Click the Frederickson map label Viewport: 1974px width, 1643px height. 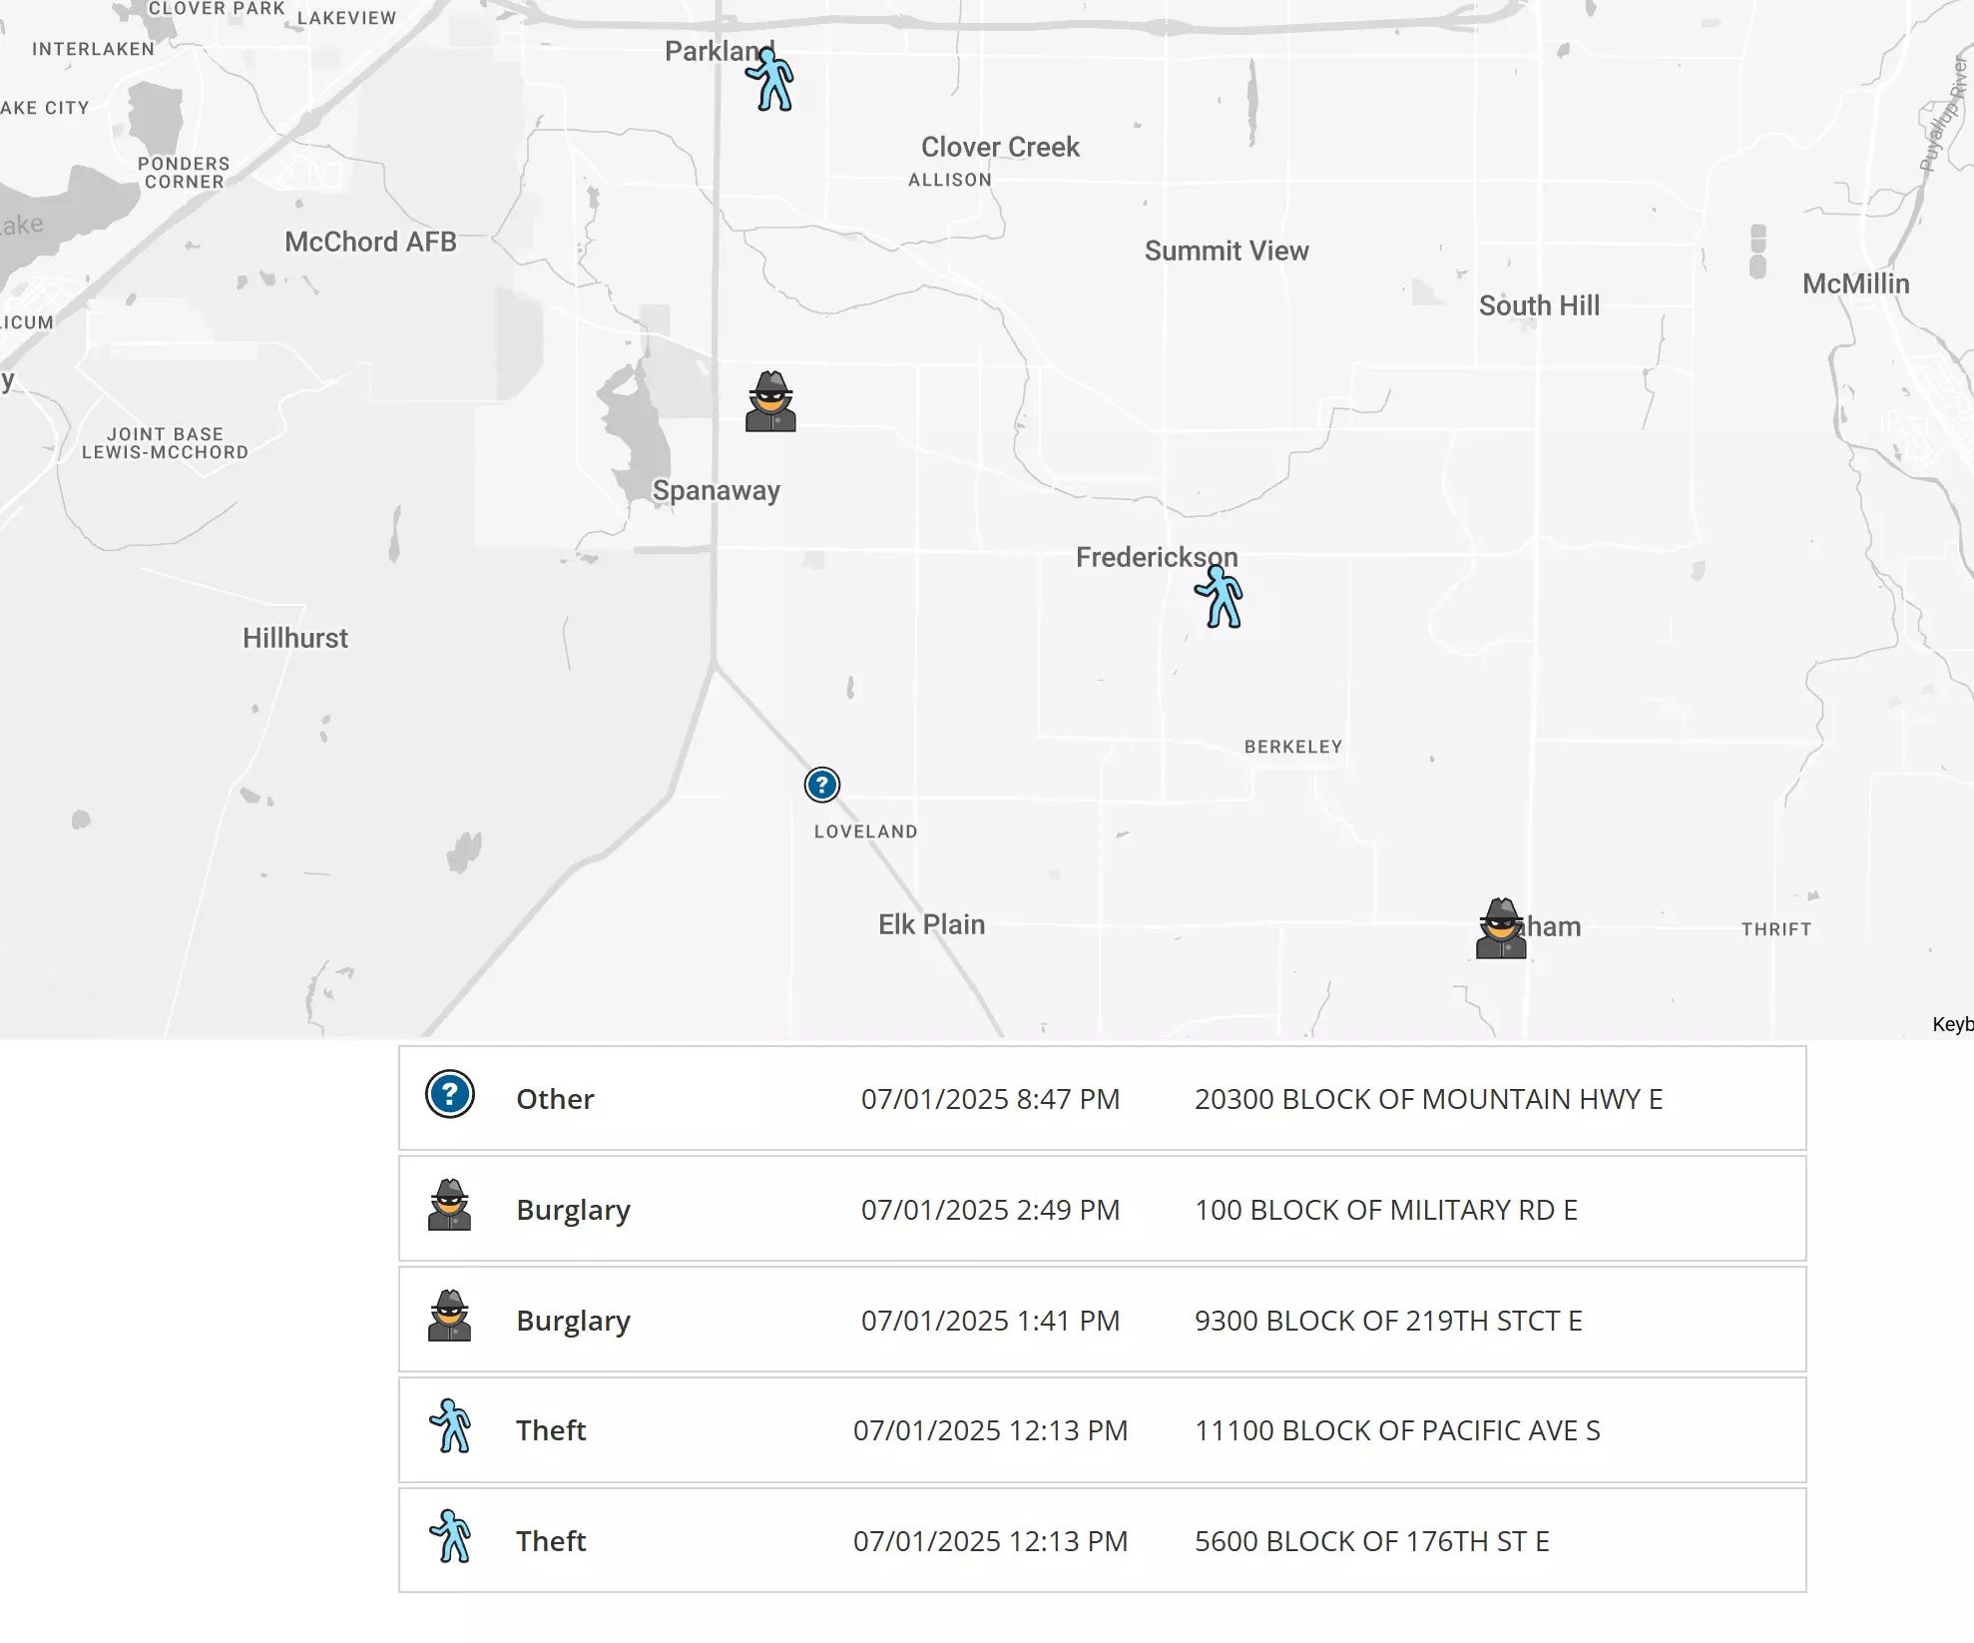[1157, 557]
